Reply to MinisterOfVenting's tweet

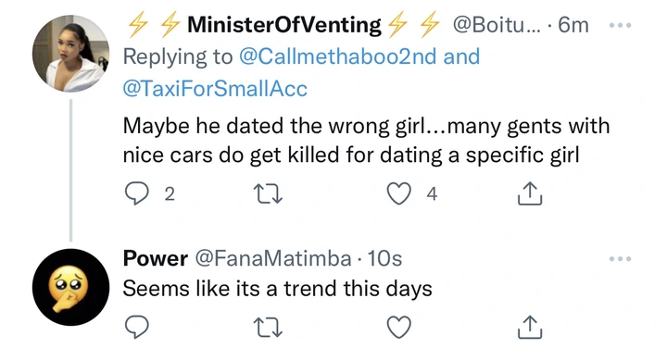click(x=136, y=193)
